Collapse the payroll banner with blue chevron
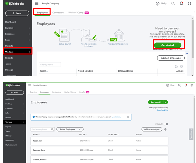This screenshot has width=196, height=163. pyautogui.click(x=187, y=53)
